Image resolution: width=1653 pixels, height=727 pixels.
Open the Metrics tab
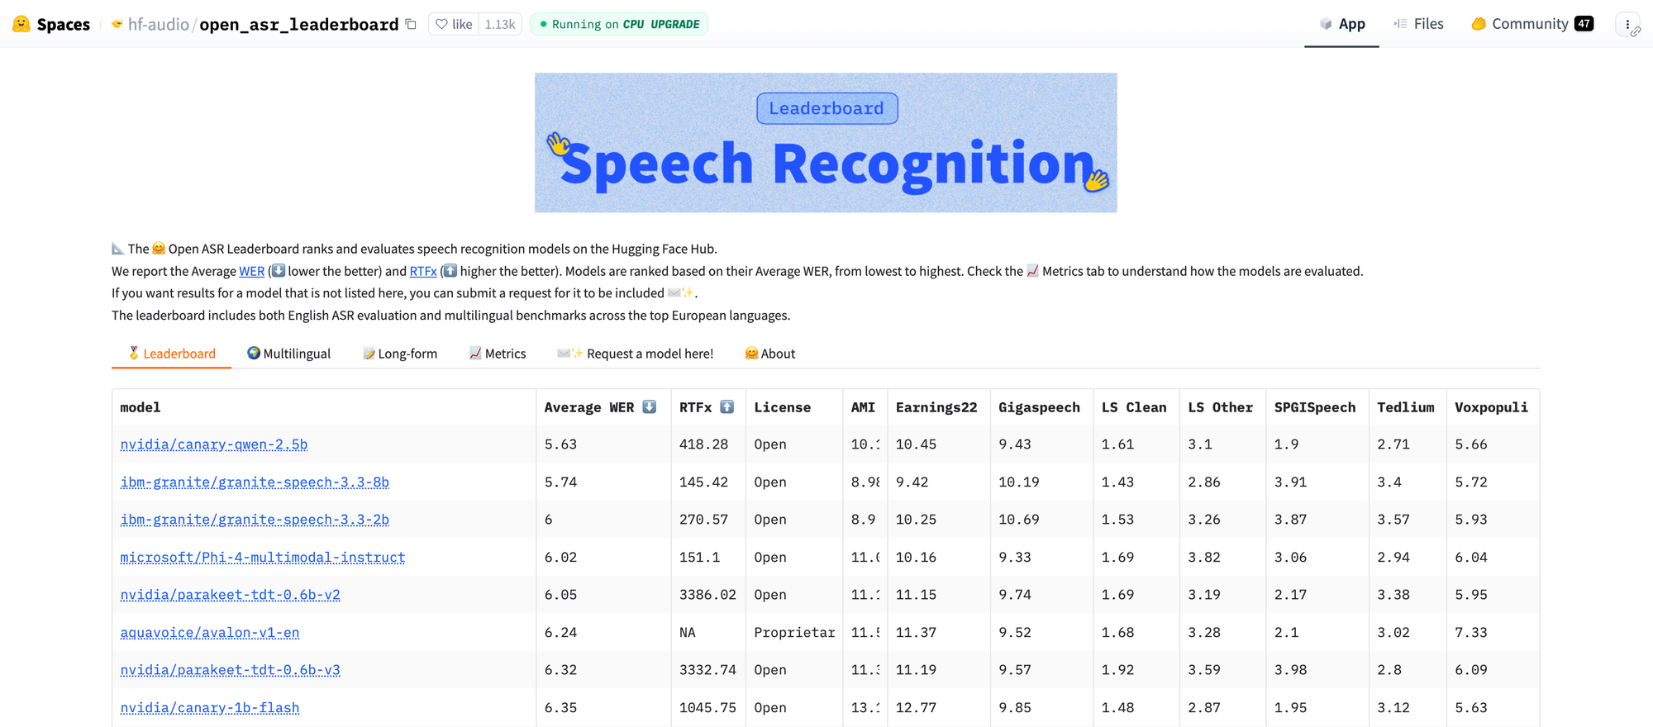coord(498,354)
